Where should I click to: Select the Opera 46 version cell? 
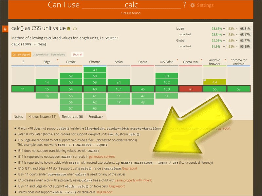[143, 89]
